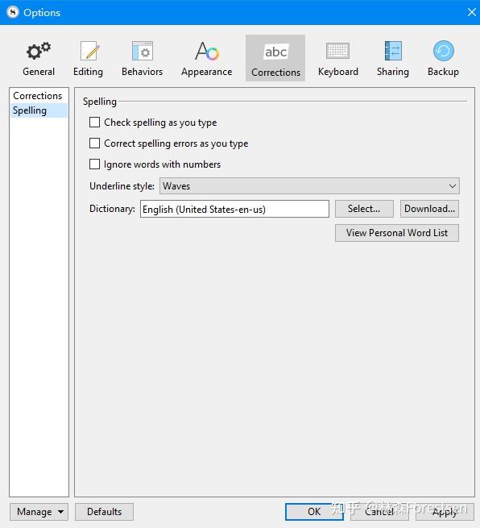The image size is (480, 528).
Task: Click the Apply button
Action: point(445,512)
